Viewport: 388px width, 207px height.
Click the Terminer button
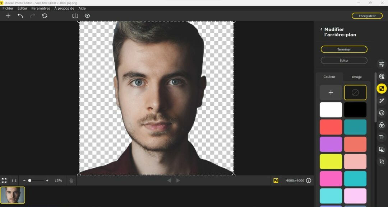pyautogui.click(x=344, y=49)
